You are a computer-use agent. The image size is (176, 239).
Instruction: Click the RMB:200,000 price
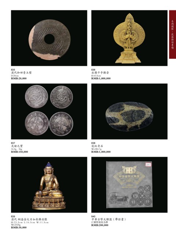100,225
